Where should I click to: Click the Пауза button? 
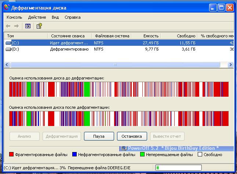(x=99, y=136)
